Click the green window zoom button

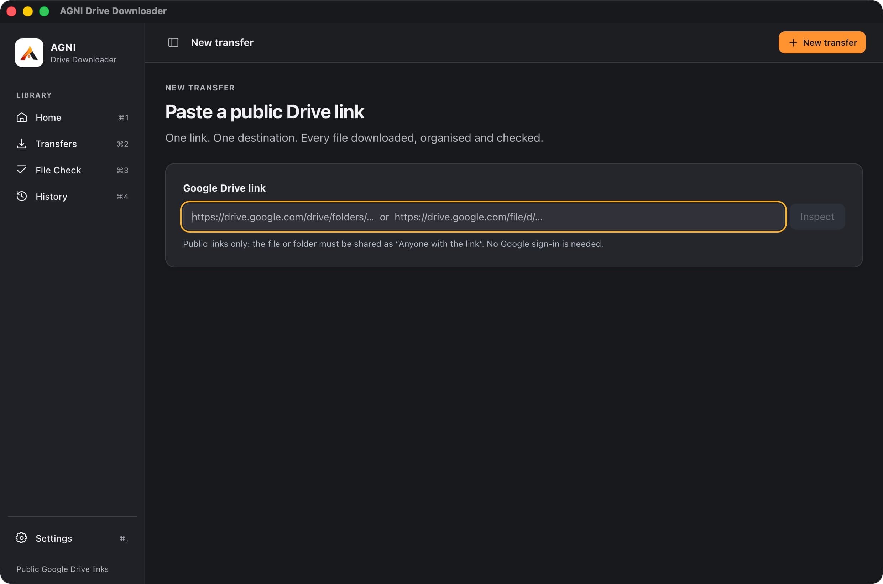tap(44, 11)
